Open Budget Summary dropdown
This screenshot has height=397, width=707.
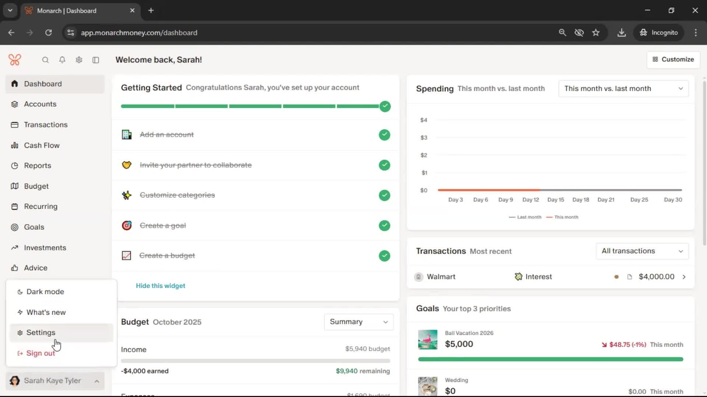click(358, 322)
